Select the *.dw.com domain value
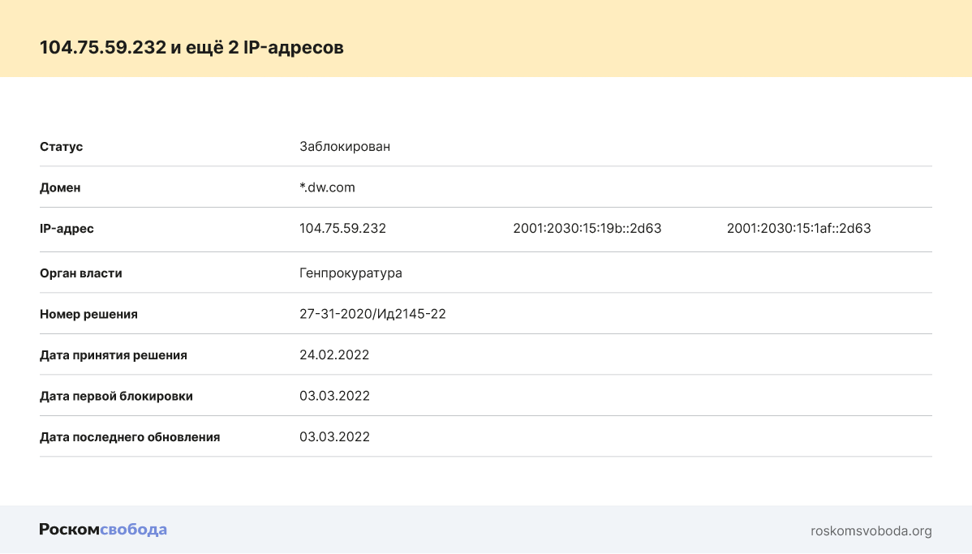Viewport: 972px width, 554px height. [x=327, y=187]
